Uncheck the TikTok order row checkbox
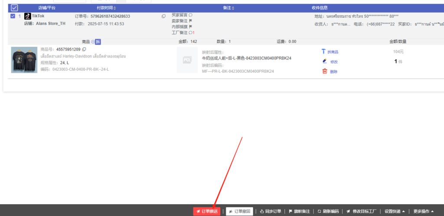Screen dimensions: 444x216 (13, 16)
